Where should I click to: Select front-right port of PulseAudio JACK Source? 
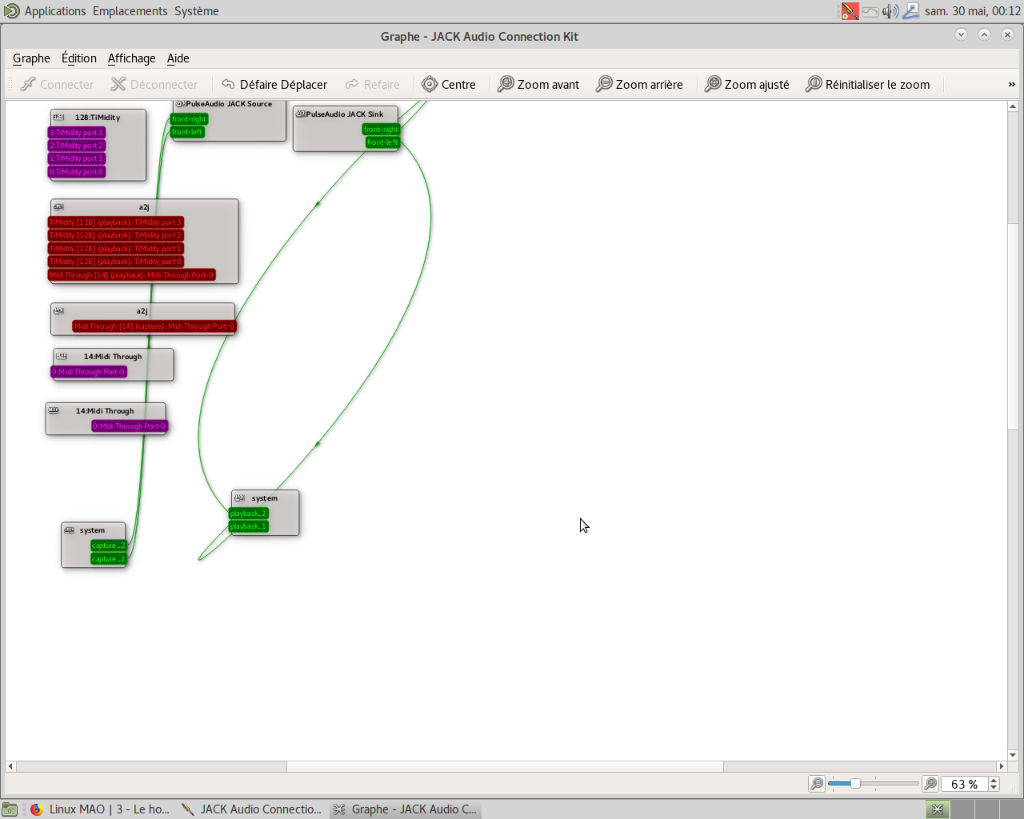coord(189,119)
